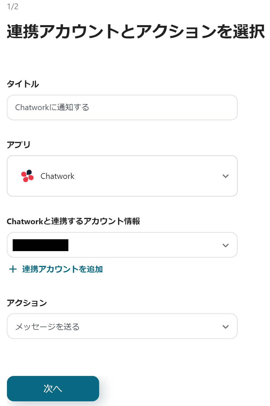Click the 連携アカウントとアクションを選択 heading
Image resolution: width=270 pixels, height=406 pixels.
tap(136, 31)
